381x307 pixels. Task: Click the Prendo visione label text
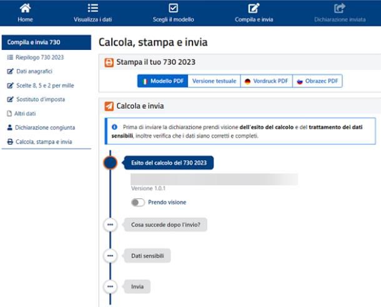[167, 202]
